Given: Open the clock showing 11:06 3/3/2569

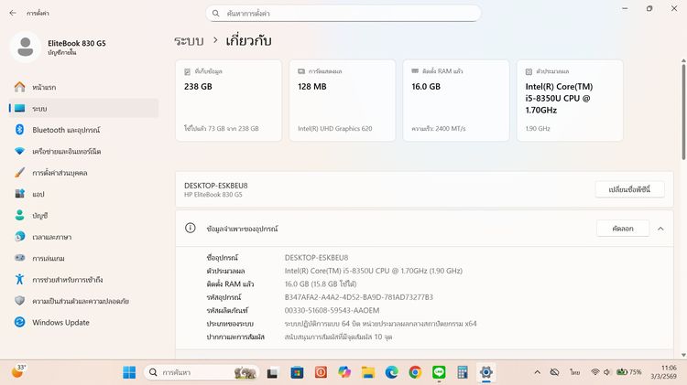Looking at the screenshot, I should tap(663, 372).
